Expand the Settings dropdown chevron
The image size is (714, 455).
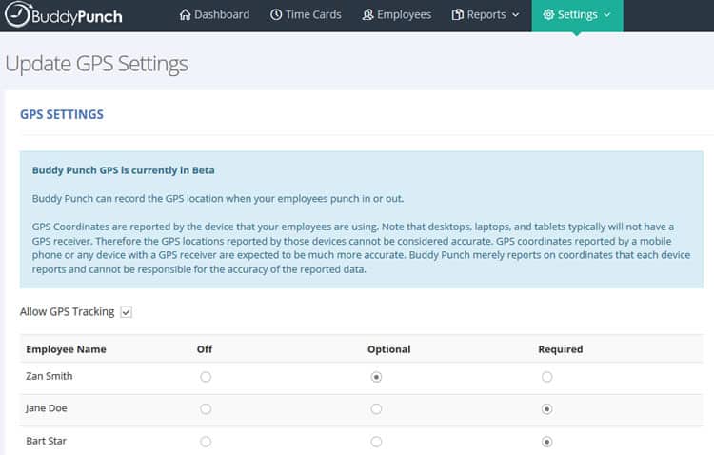[607, 15]
